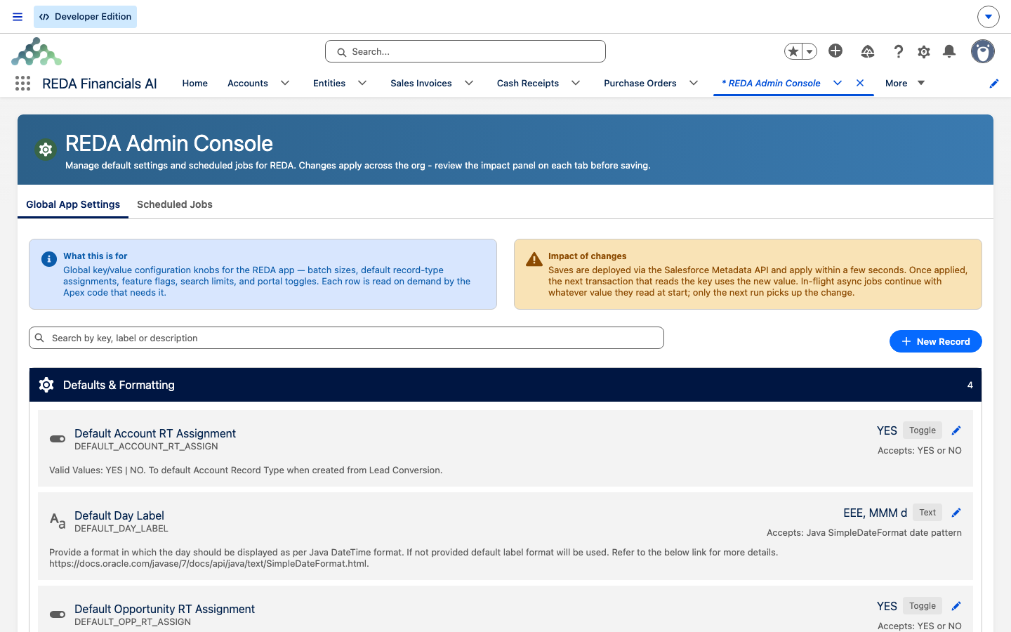Click the New Record button
This screenshot has width=1011, height=632.
coord(936,341)
